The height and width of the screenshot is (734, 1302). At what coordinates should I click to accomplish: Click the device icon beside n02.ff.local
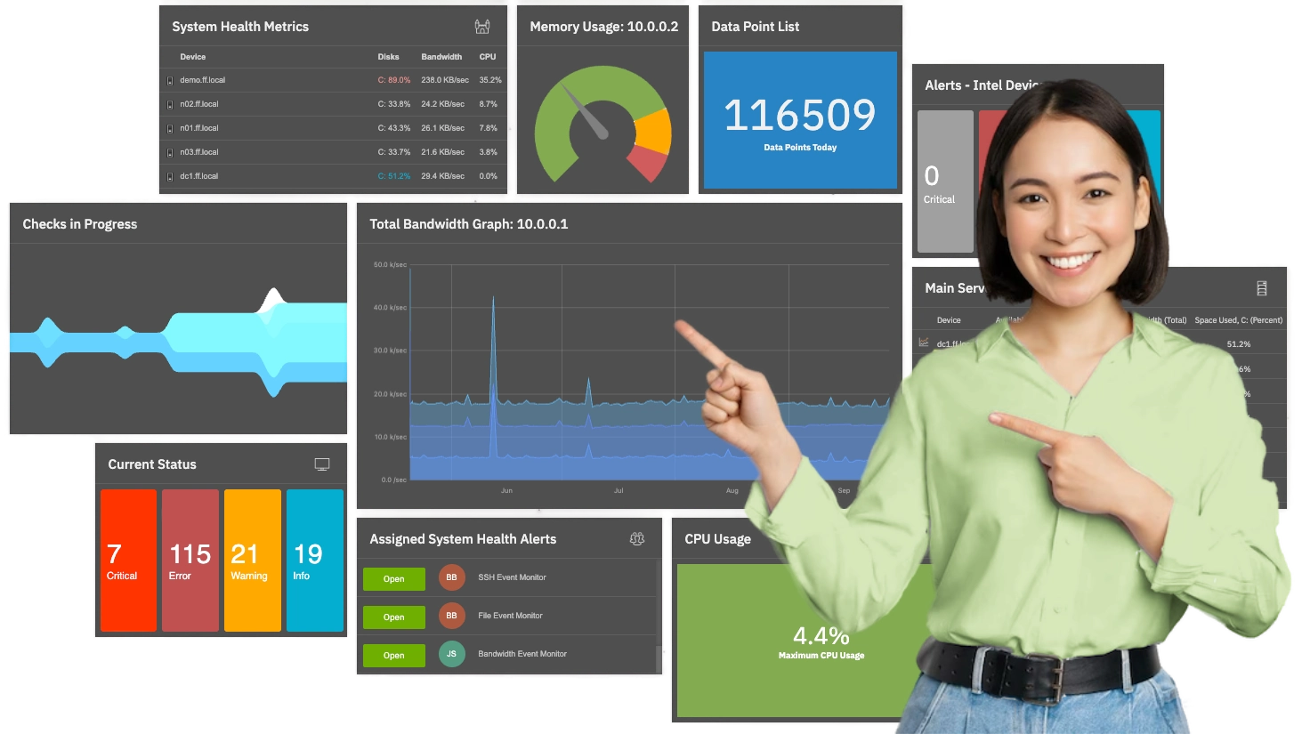172,103
